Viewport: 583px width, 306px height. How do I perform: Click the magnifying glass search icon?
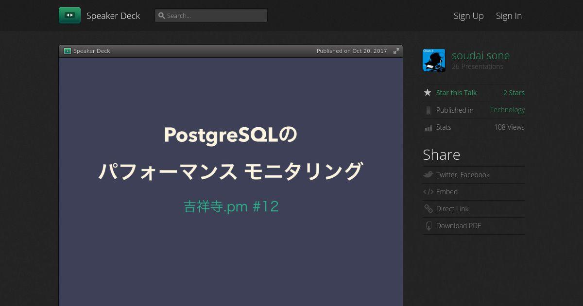coord(162,16)
